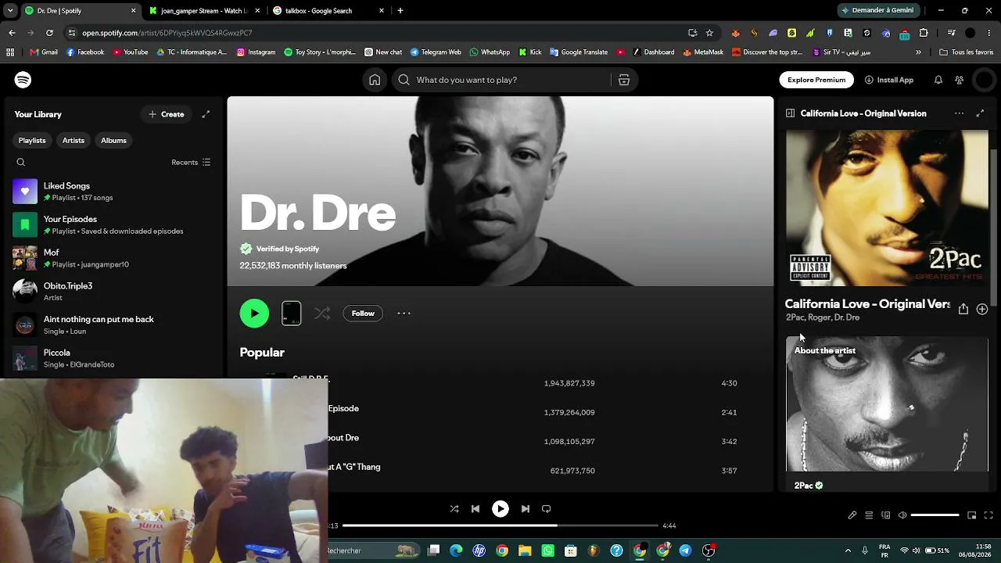Show hidden system tray icons
Viewport: 1001px width, 563px height.
pos(848,550)
